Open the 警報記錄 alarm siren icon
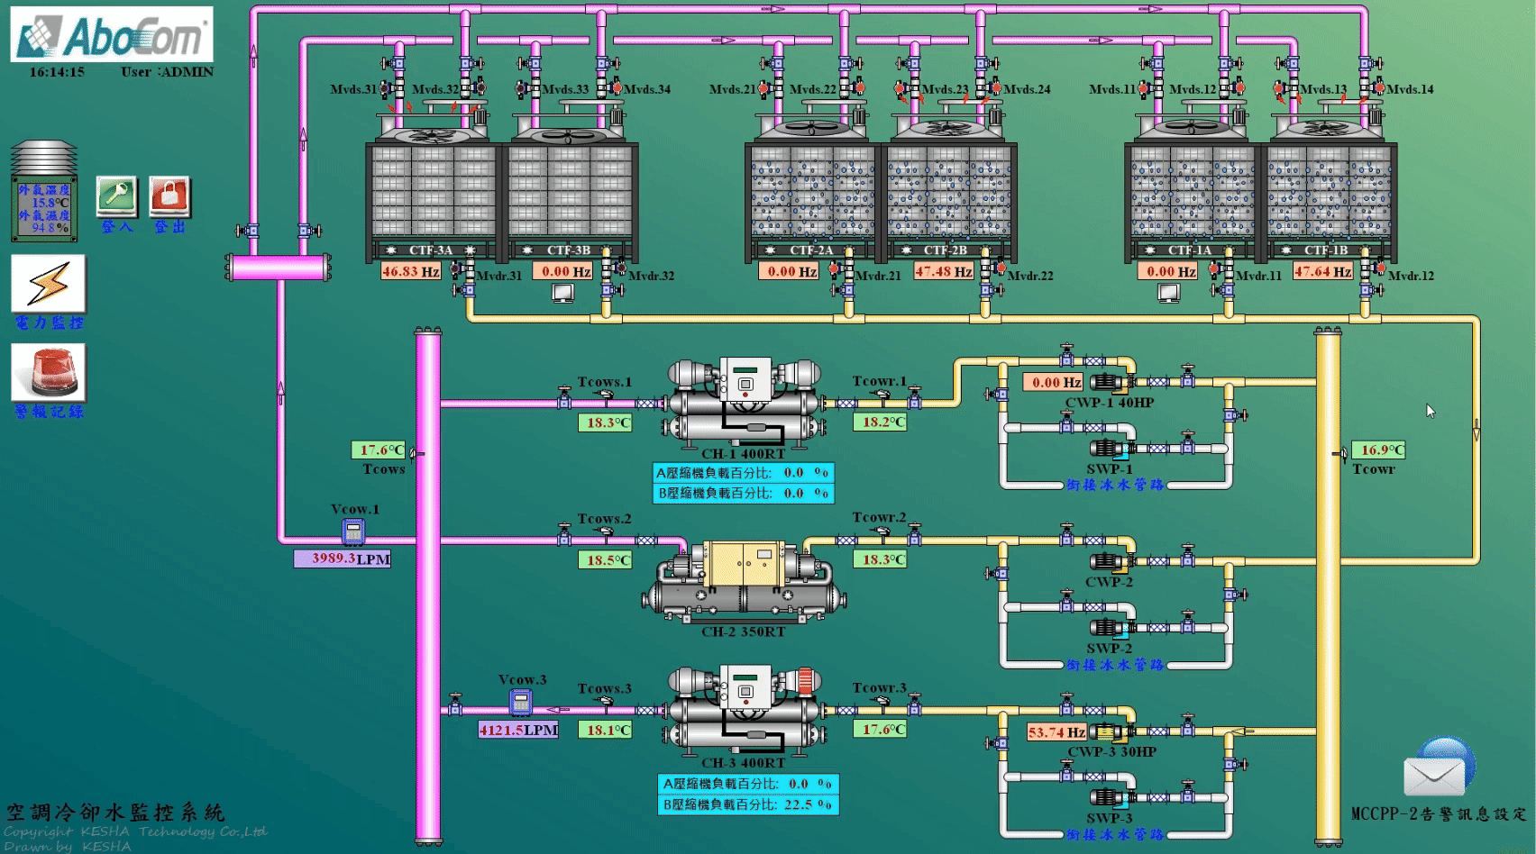The width and height of the screenshot is (1536, 854). point(49,373)
